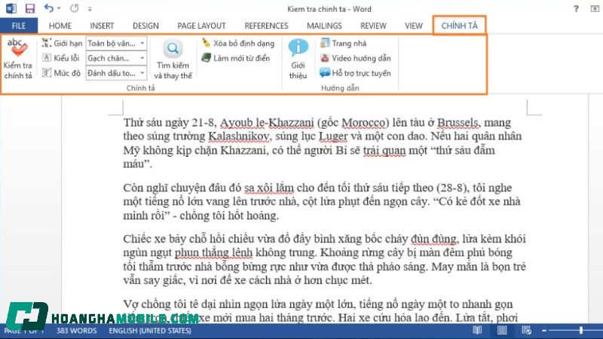Click the underlined words trải quan

click(x=384, y=150)
